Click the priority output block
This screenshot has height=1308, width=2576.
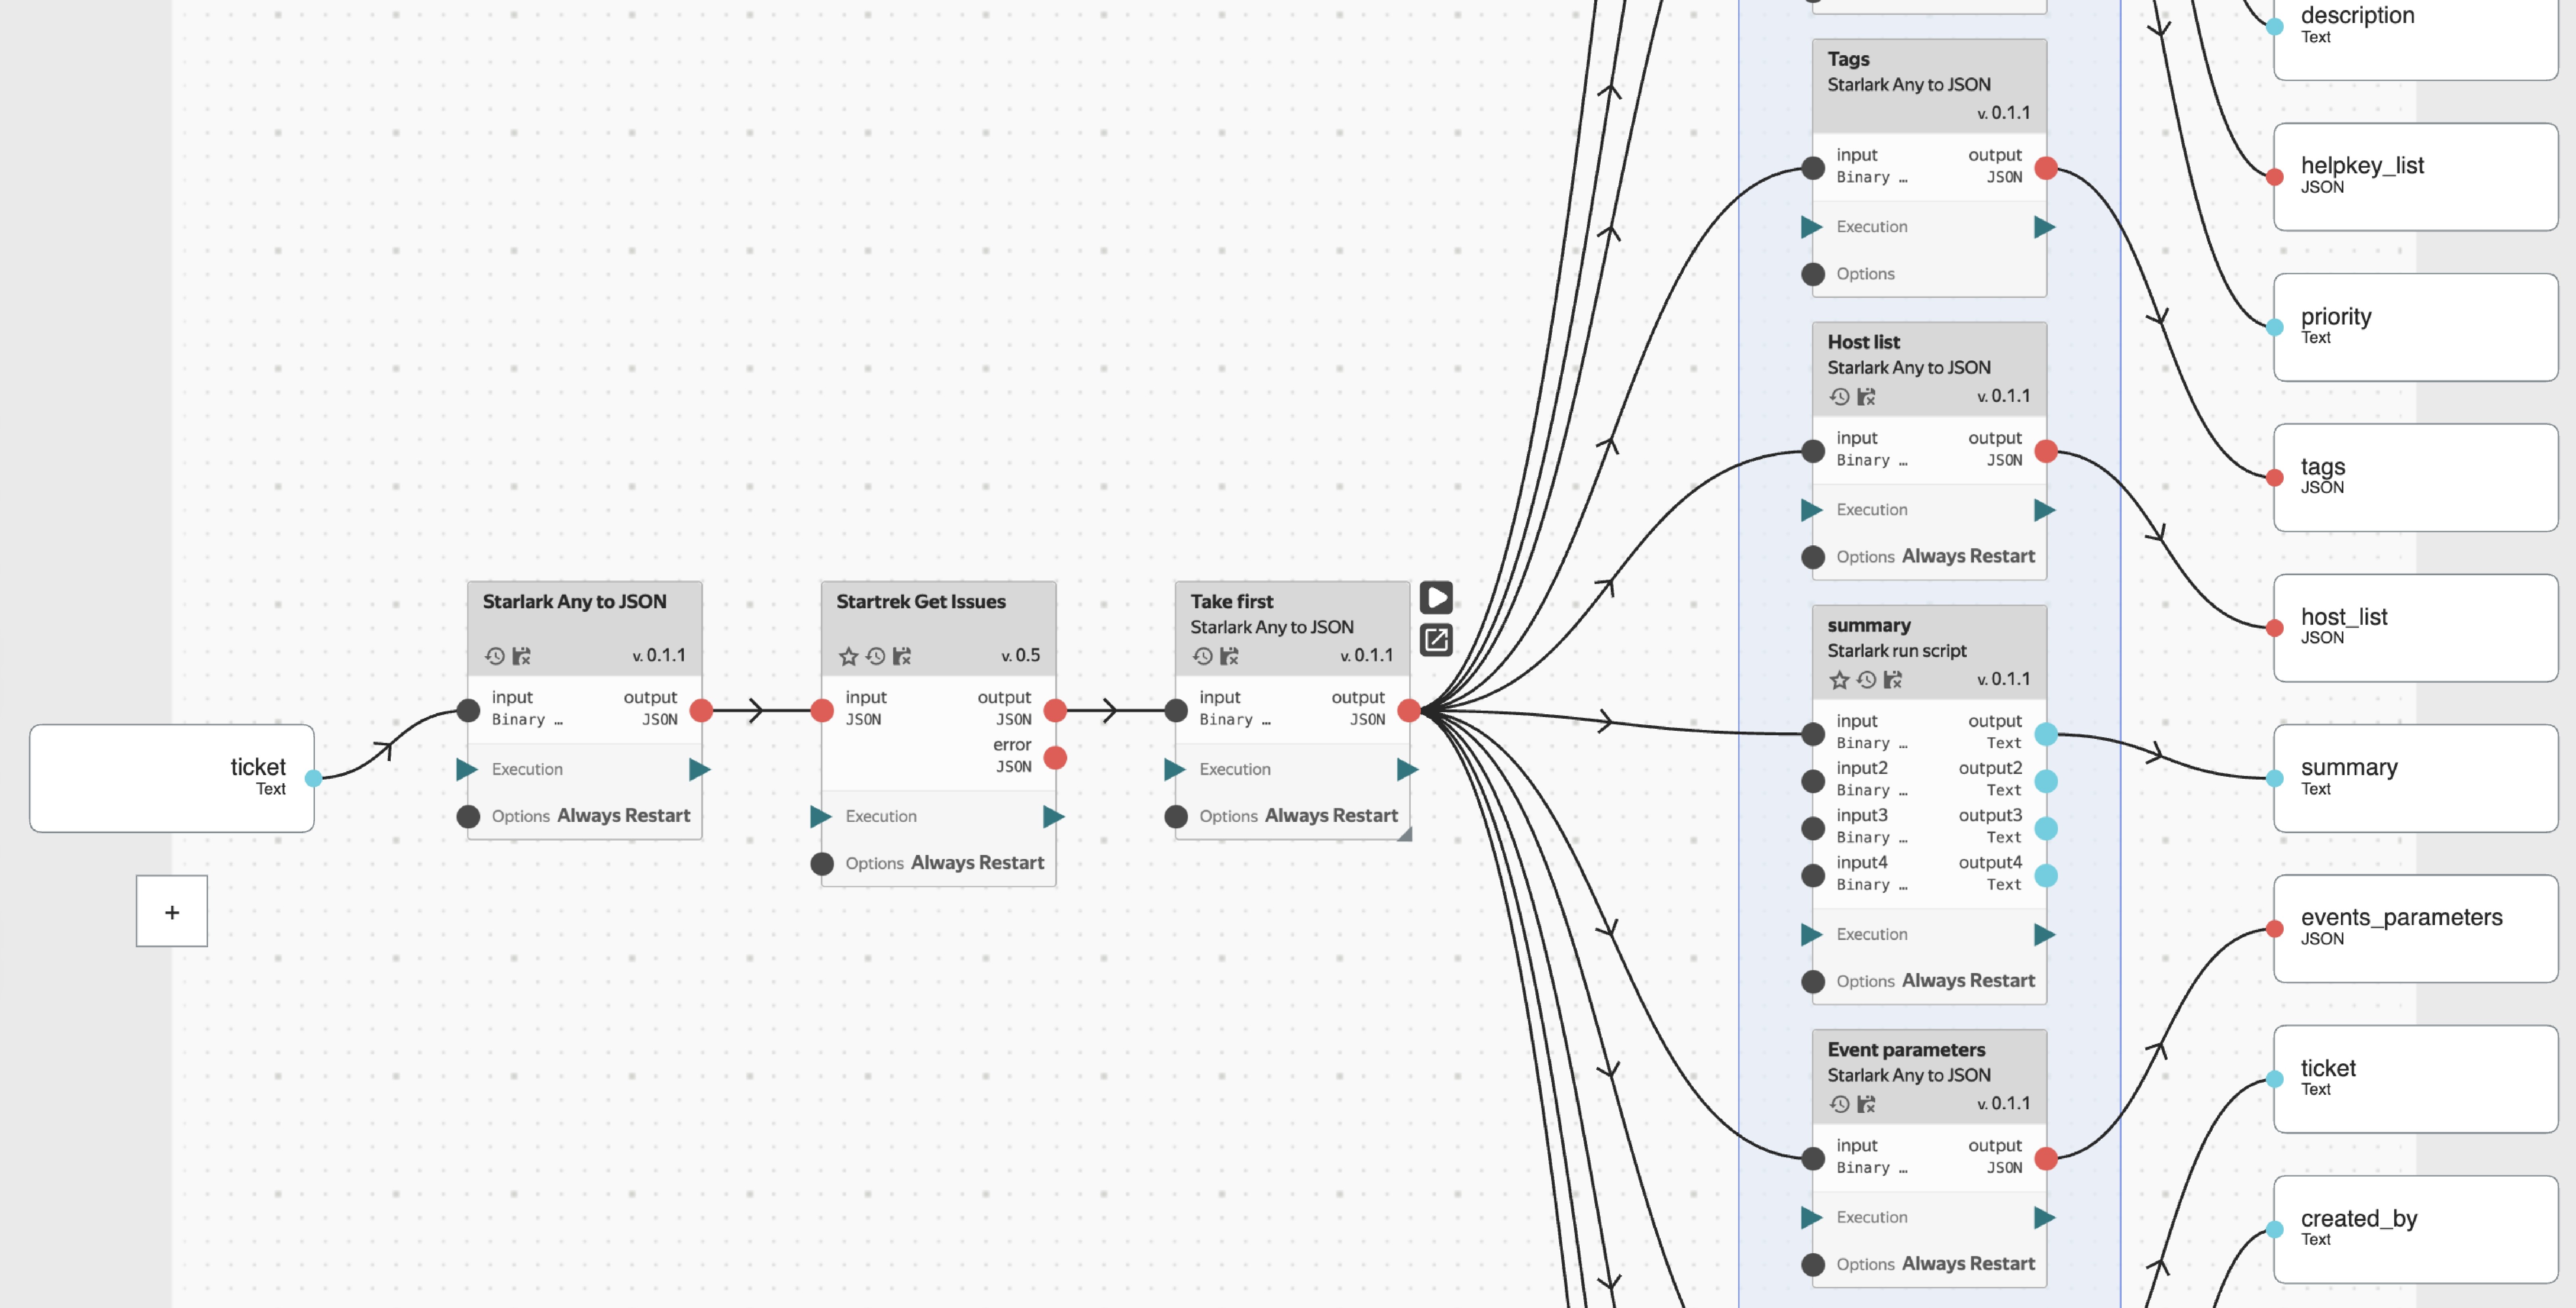click(2415, 327)
